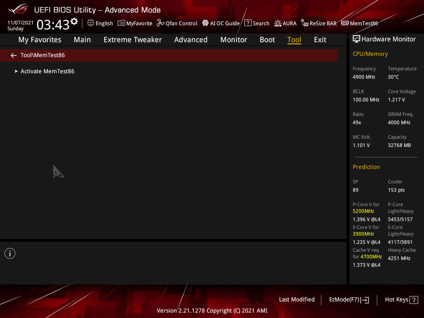Click the ReSize BAR label
The width and height of the screenshot is (424, 318).
323,23
